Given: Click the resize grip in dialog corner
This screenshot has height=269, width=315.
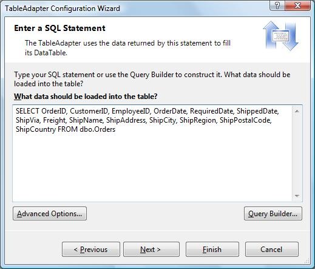Looking at the screenshot, I should pyautogui.click(x=307, y=261).
